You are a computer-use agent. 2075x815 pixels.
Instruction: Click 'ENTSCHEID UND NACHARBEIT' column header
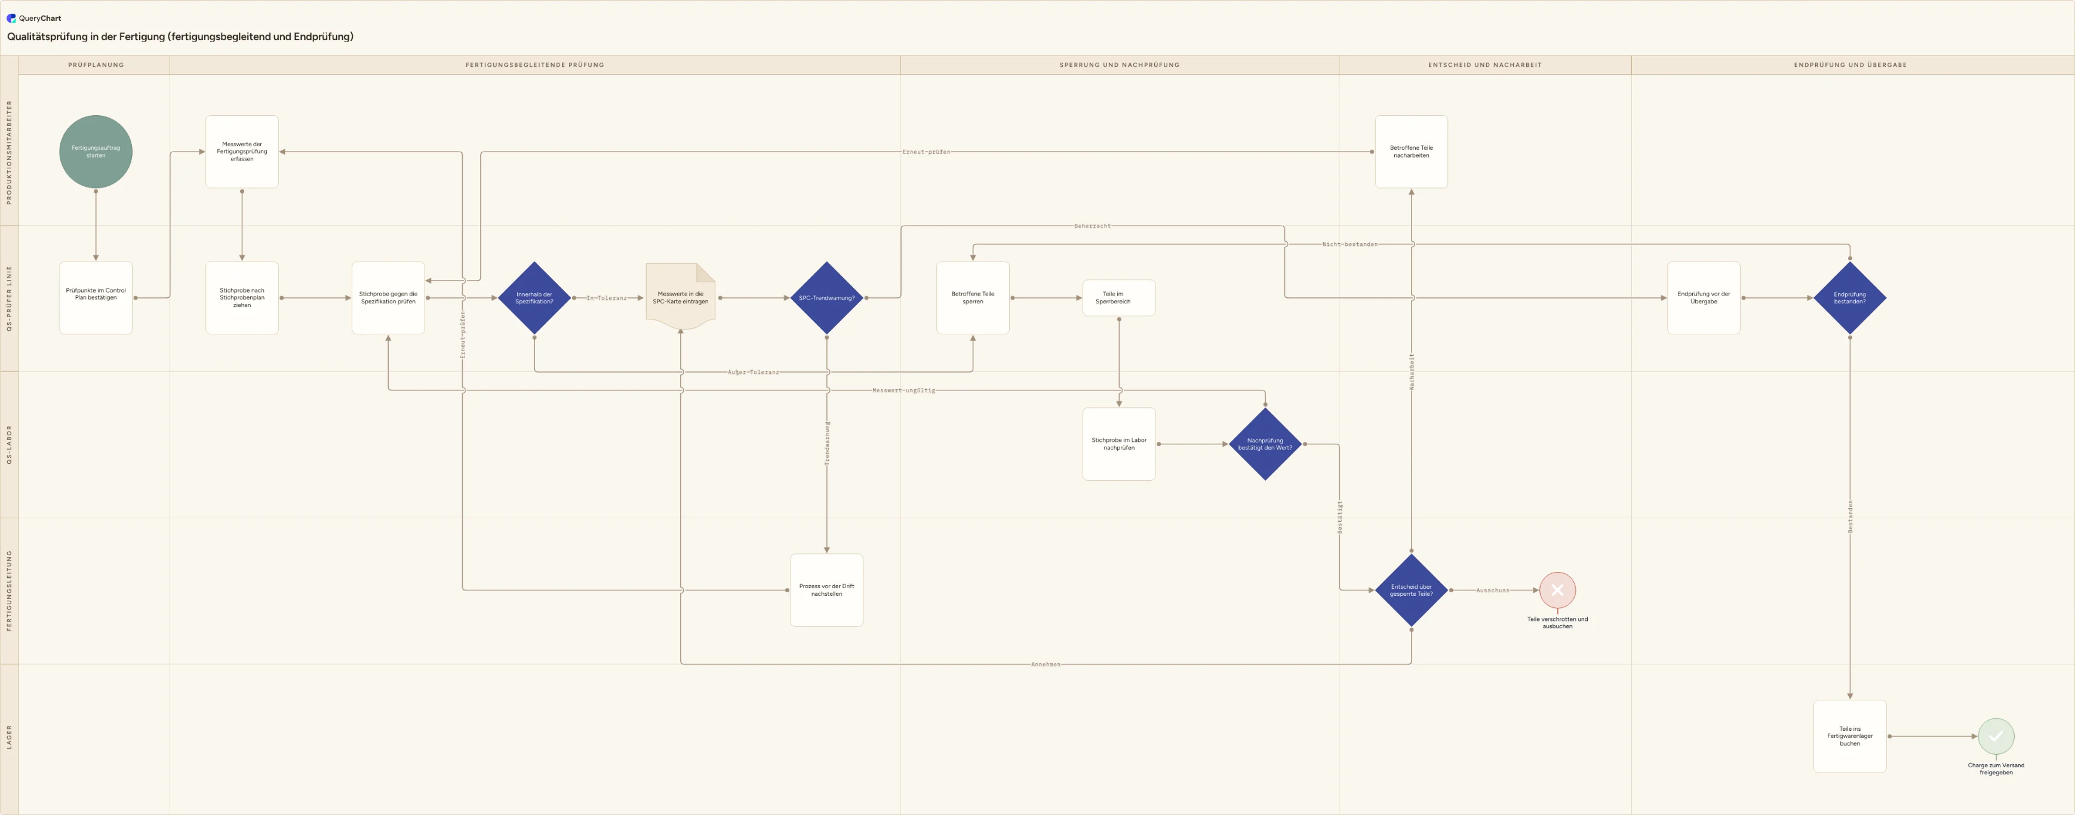[1484, 65]
